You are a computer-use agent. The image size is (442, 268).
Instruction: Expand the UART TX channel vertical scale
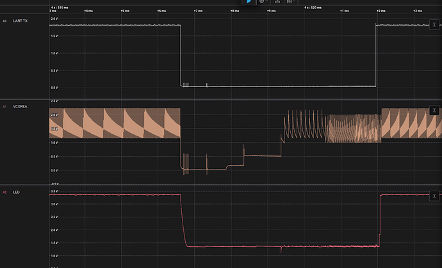point(434,25)
